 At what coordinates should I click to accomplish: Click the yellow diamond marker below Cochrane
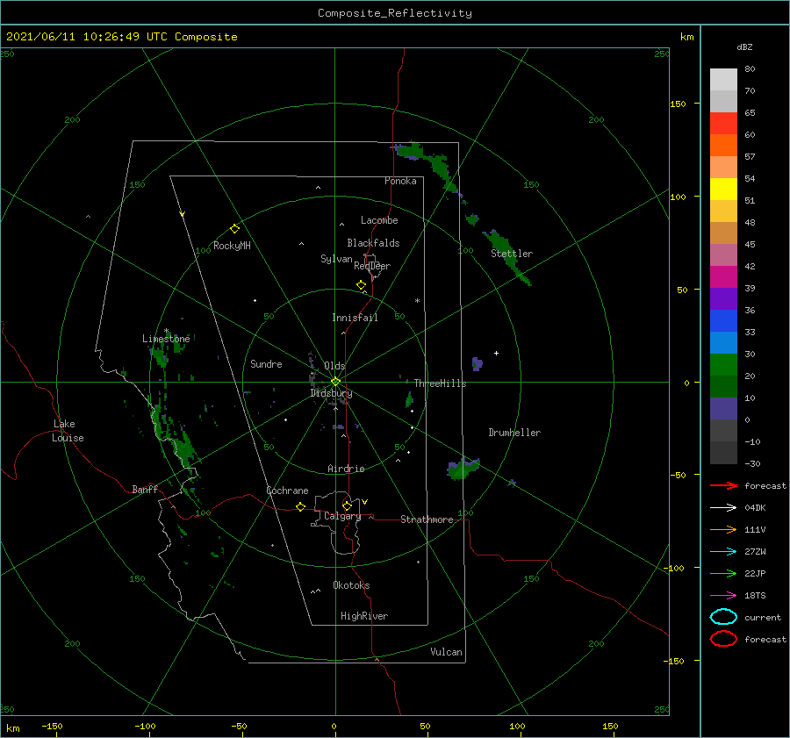click(x=301, y=507)
